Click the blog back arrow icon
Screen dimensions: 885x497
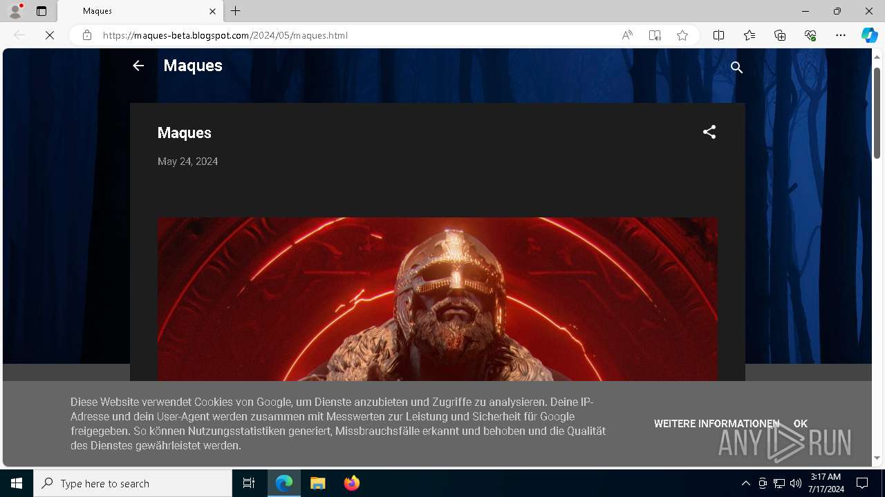point(138,66)
